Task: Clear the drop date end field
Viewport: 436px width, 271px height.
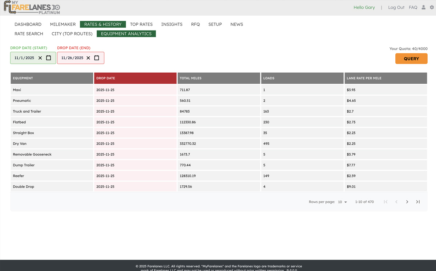Action: (88, 58)
